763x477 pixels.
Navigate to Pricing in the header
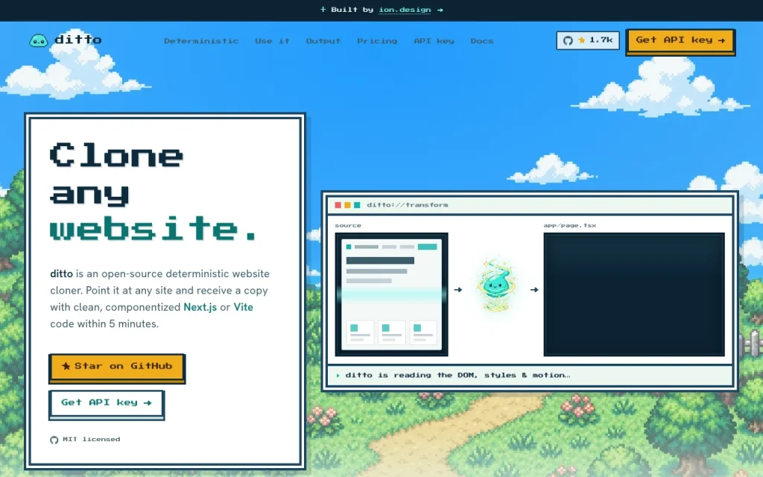pyautogui.click(x=377, y=41)
